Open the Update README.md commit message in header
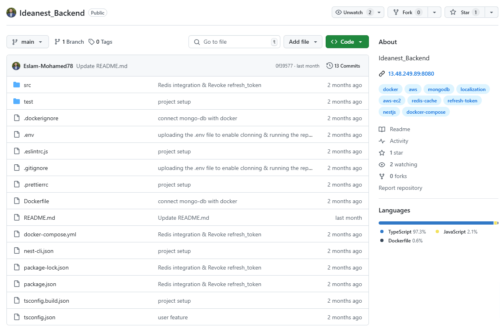 pos(102,66)
